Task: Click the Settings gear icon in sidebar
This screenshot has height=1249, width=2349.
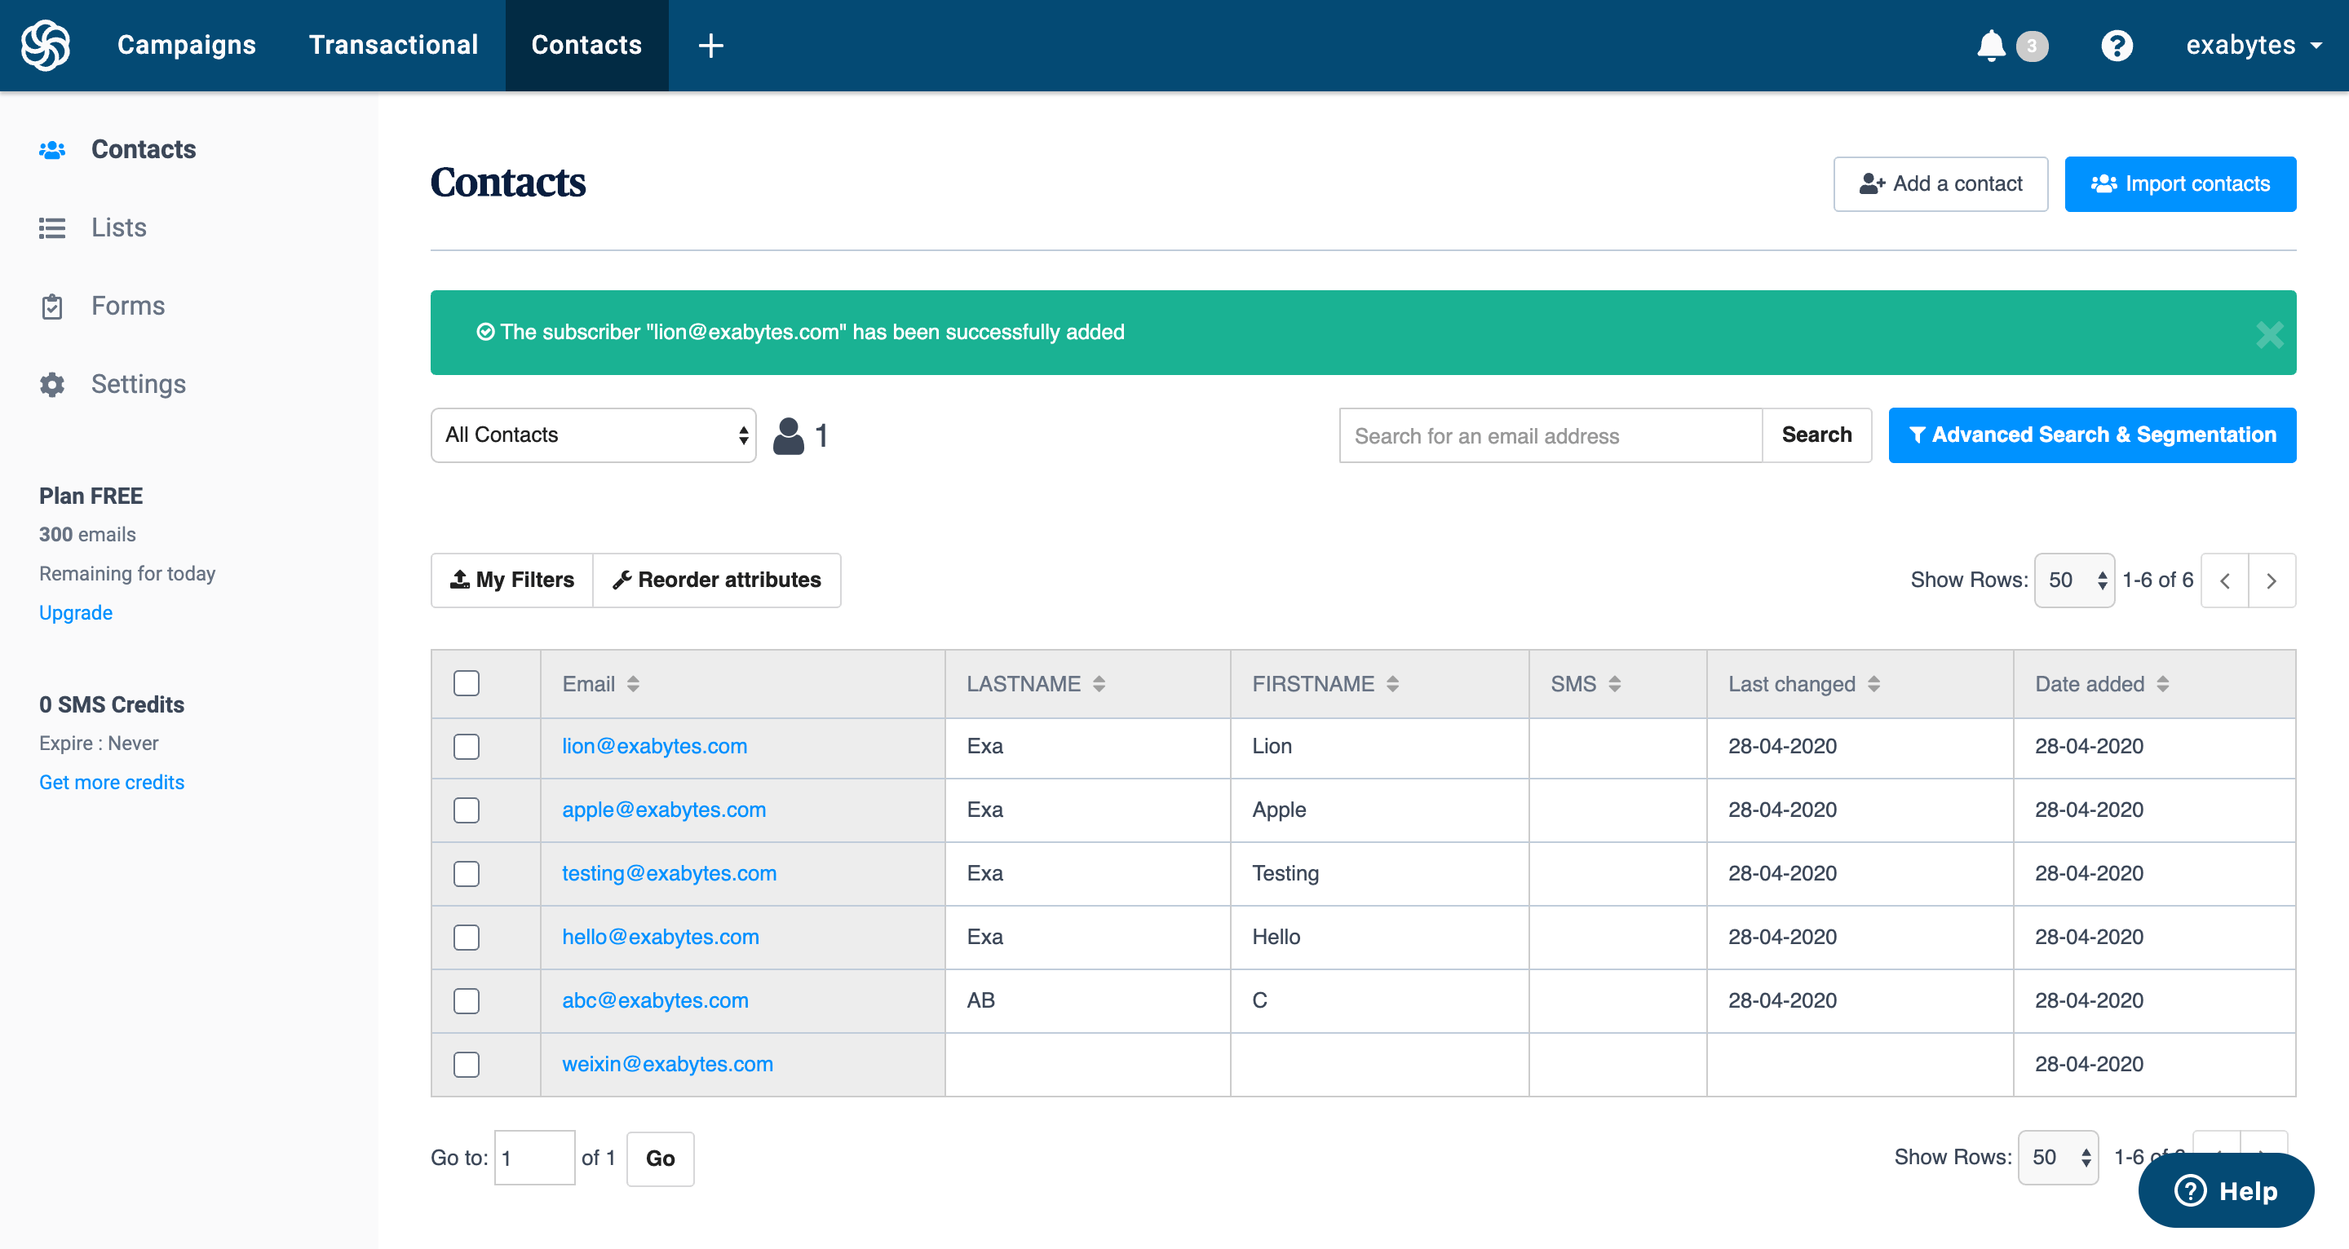Action: click(x=52, y=385)
